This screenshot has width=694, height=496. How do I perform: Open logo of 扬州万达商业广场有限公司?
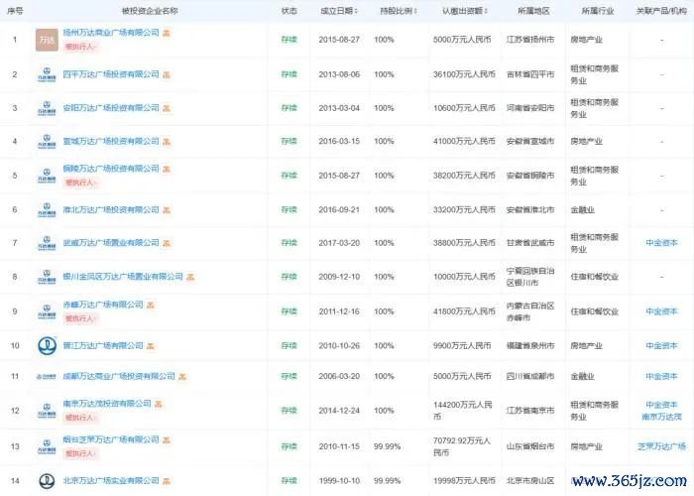point(47,40)
